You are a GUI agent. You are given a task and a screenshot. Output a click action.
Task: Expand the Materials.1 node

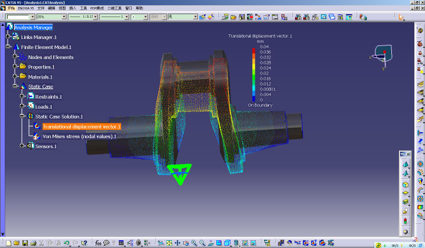[15, 76]
